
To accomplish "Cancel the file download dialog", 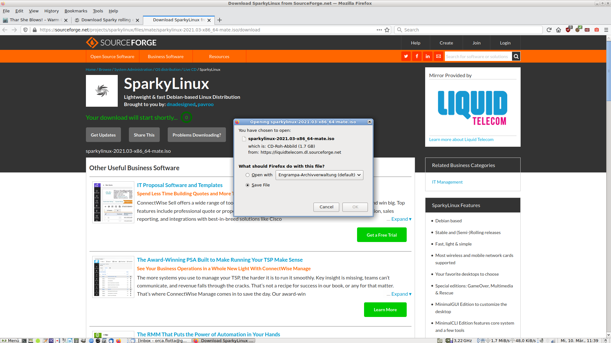I will 326,207.
